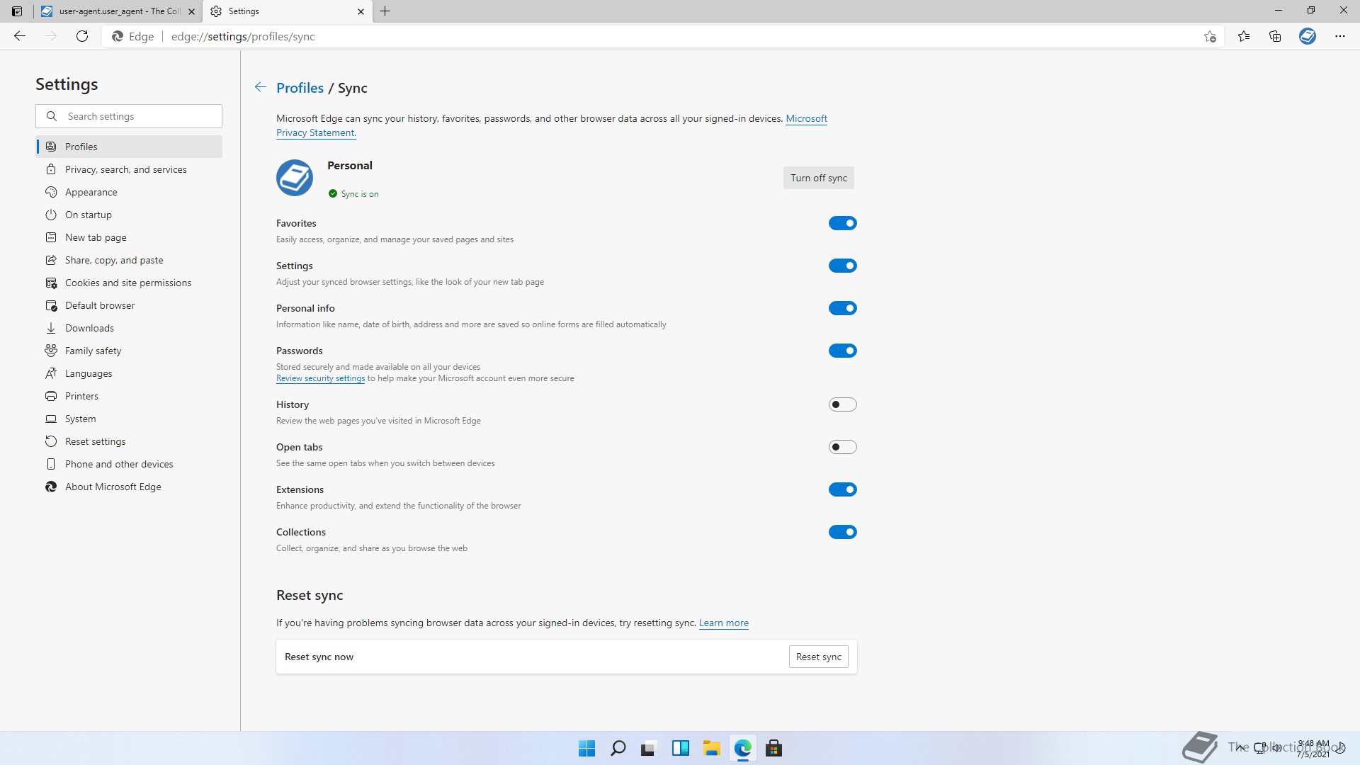This screenshot has height=765, width=1360.
Task: Focus the Search settings field
Action: [x=129, y=116]
